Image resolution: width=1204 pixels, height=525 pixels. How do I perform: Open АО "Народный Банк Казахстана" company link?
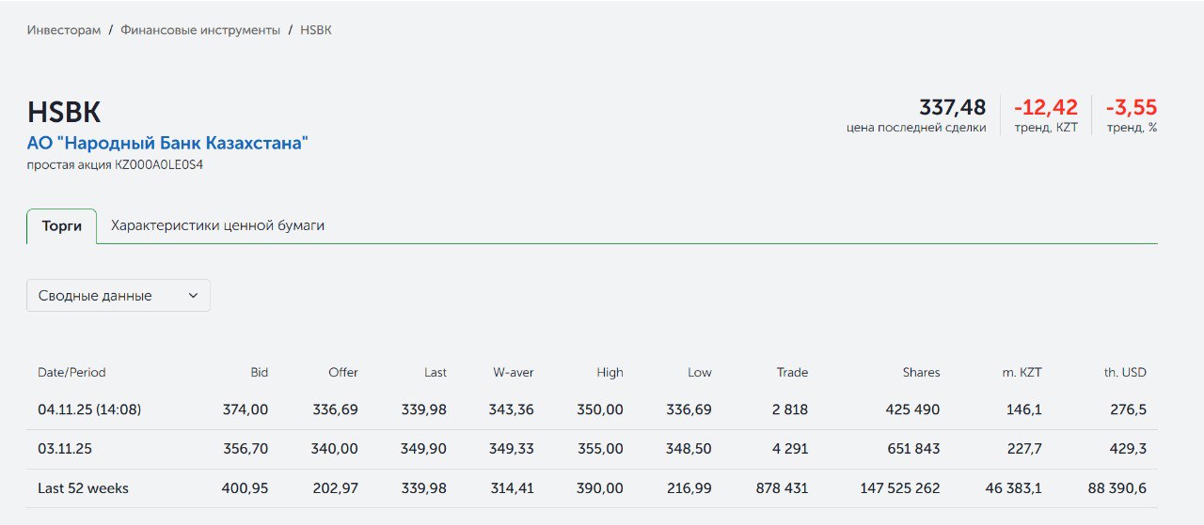tap(167, 143)
